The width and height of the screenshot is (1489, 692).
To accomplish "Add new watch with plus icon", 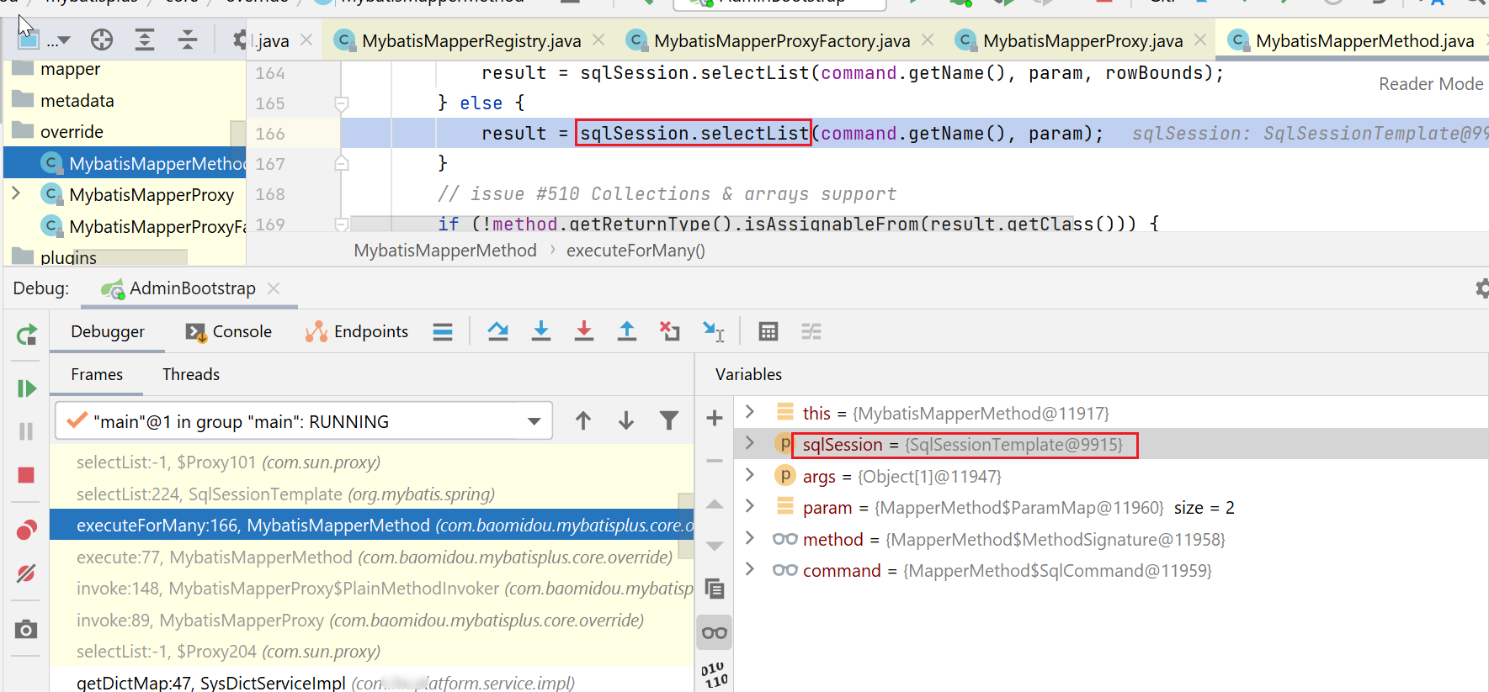I will click(715, 418).
